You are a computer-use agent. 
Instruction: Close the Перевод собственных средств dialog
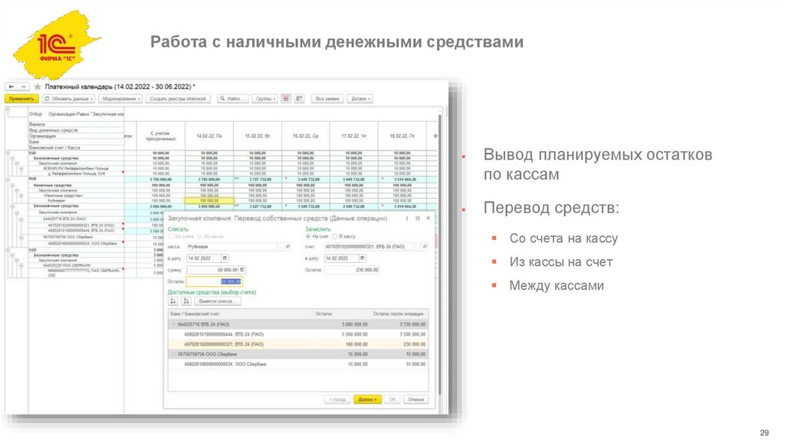click(428, 218)
